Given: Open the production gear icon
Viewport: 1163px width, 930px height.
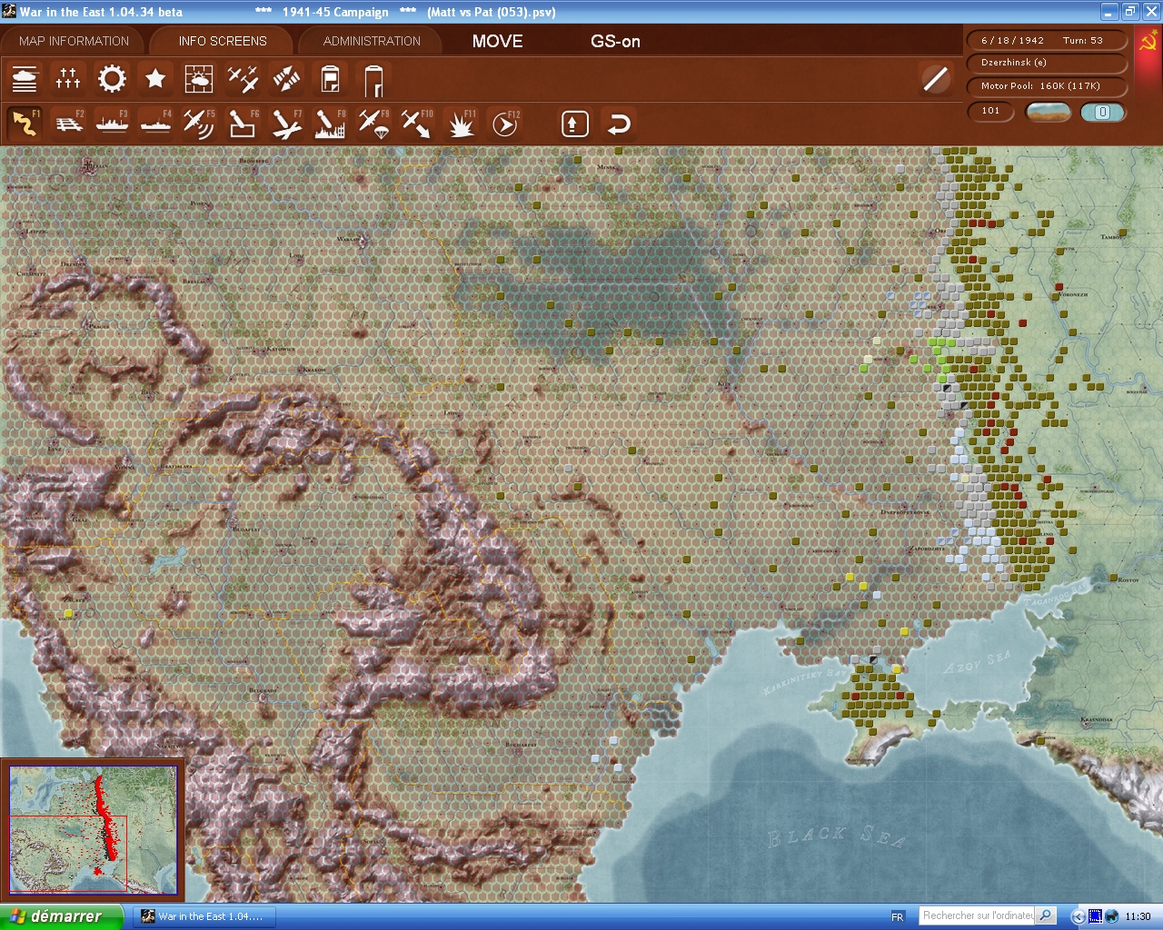Looking at the screenshot, I should point(112,79).
